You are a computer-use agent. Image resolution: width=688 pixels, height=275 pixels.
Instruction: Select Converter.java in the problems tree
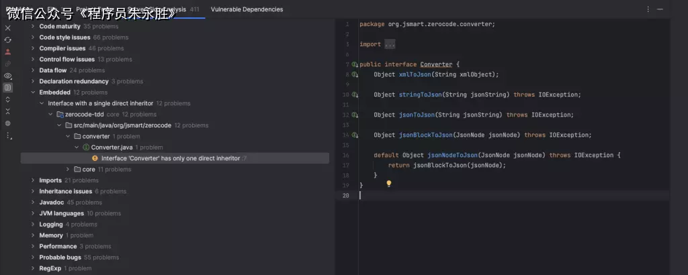pos(112,147)
